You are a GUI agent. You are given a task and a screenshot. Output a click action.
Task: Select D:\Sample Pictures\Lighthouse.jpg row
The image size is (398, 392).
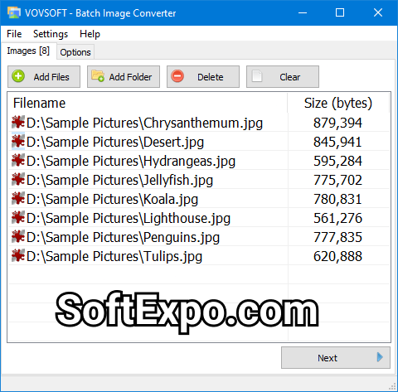coord(199,218)
